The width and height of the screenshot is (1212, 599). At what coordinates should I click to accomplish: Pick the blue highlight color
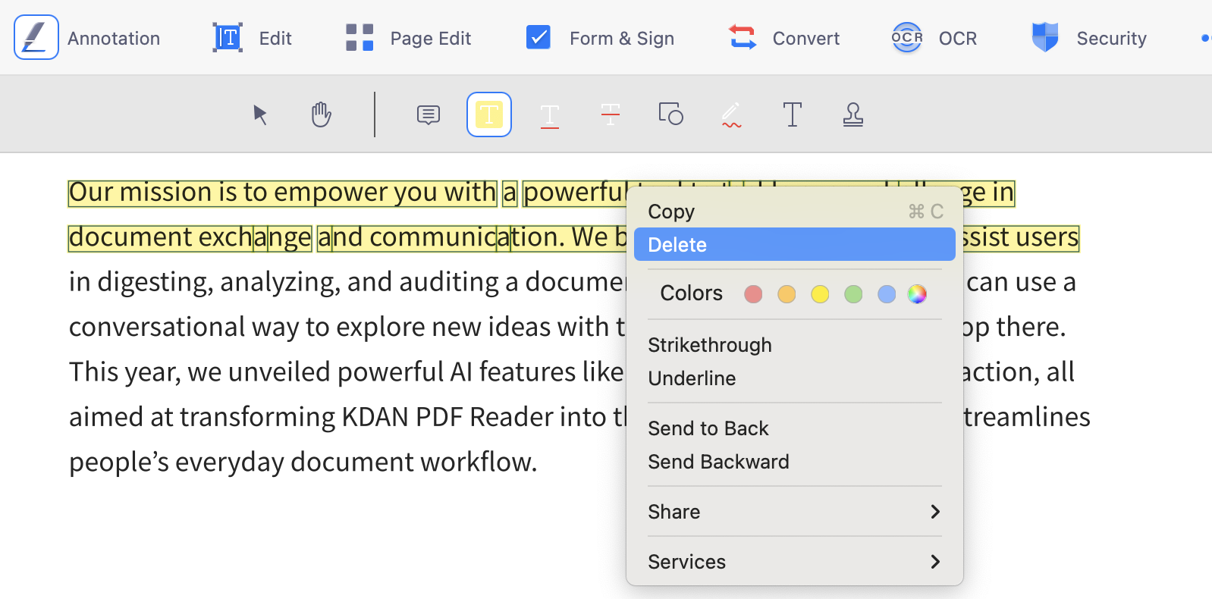tap(887, 294)
